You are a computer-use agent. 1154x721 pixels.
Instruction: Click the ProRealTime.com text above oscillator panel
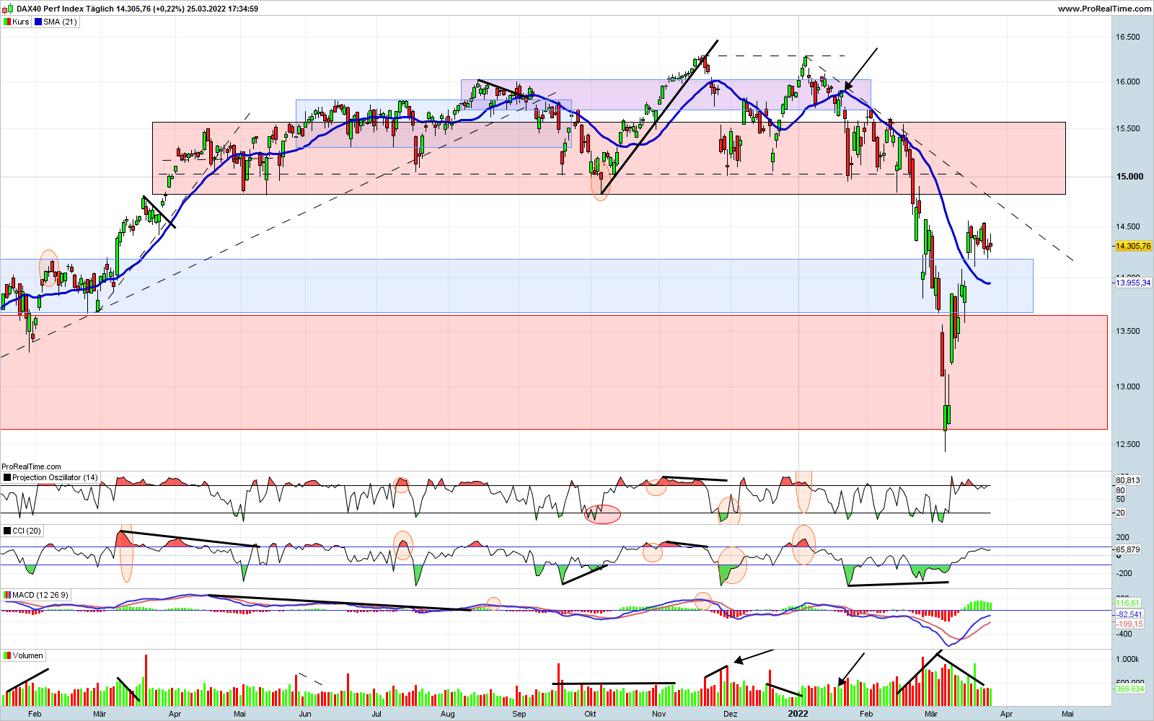(x=31, y=466)
